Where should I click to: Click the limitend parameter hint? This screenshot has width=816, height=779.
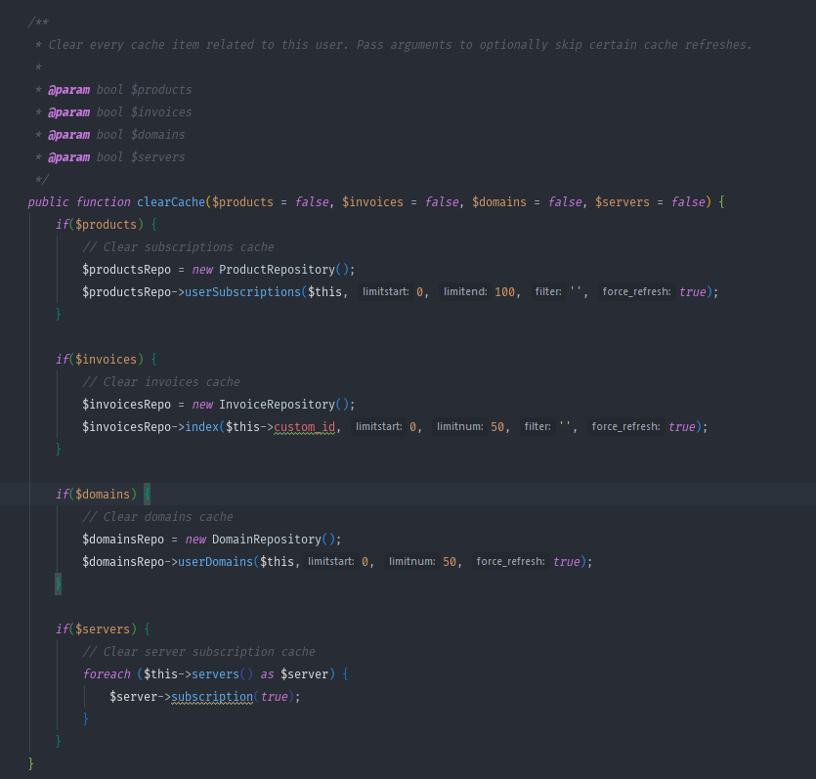(465, 292)
